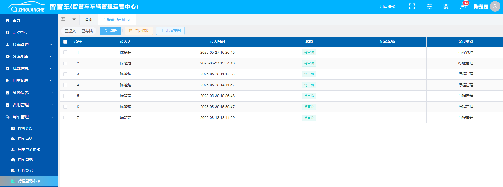
Task: Click the user avatar icon
Action: tap(495, 7)
